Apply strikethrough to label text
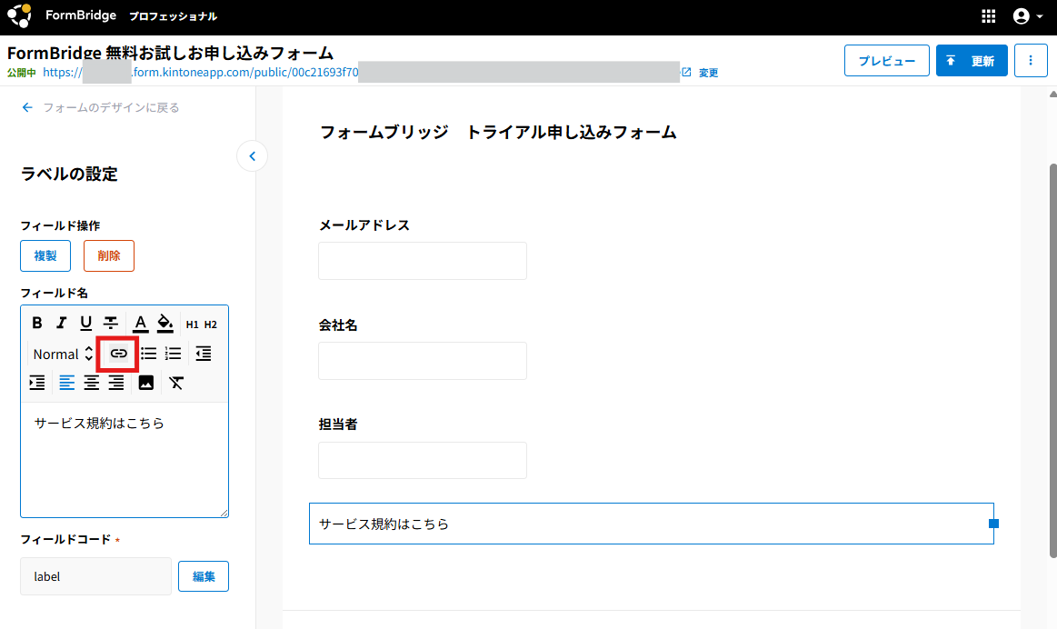The image size is (1057, 629). tap(111, 323)
